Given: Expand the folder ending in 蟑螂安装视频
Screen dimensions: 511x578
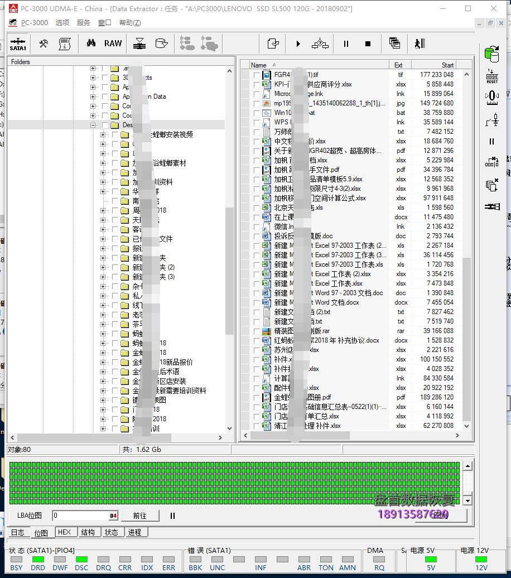Looking at the screenshot, I should click(x=103, y=134).
